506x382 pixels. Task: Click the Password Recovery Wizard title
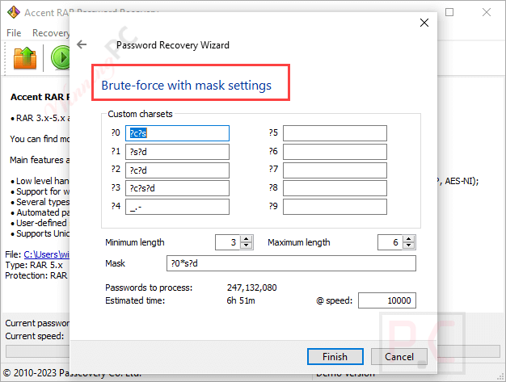tap(173, 45)
